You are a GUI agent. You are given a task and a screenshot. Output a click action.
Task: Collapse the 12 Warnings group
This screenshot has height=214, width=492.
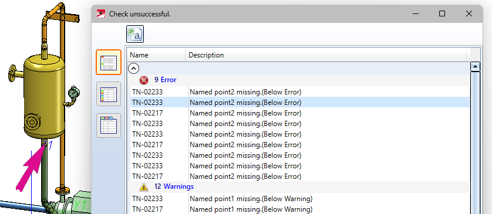[174, 187]
